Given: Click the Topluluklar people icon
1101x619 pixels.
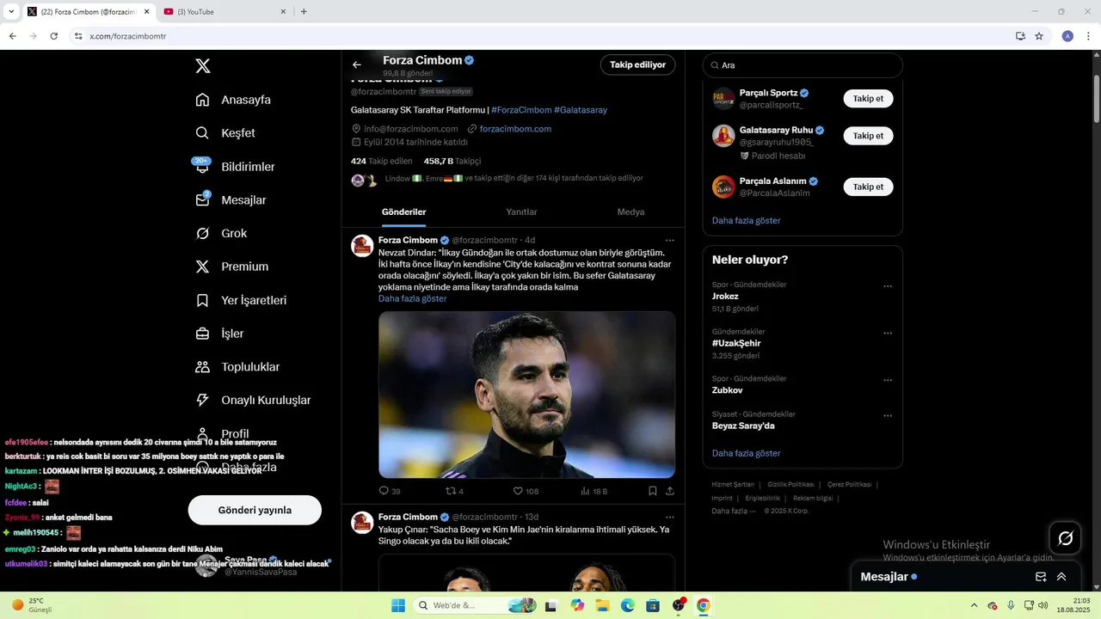Looking at the screenshot, I should tap(202, 367).
